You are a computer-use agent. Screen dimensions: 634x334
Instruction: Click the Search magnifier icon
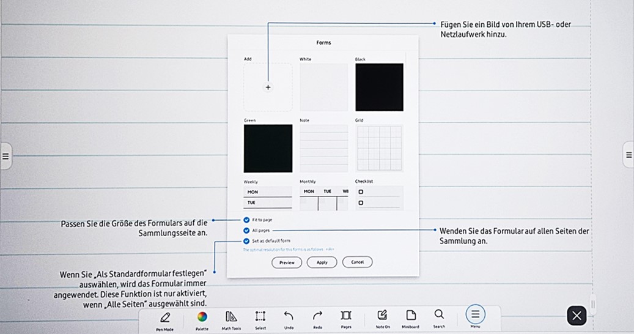tap(439, 315)
